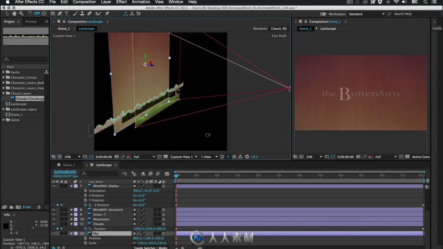Expand the Audio folder in Project panel

[3, 72]
